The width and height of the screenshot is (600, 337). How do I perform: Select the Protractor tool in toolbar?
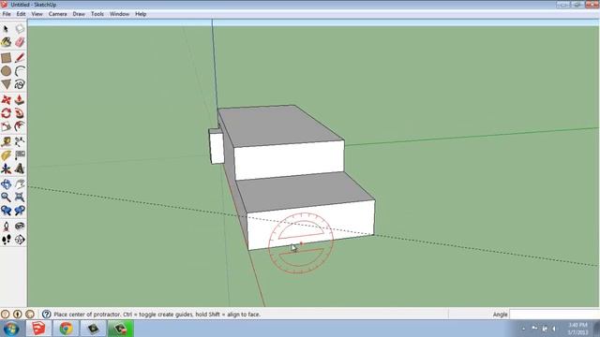tap(7, 155)
